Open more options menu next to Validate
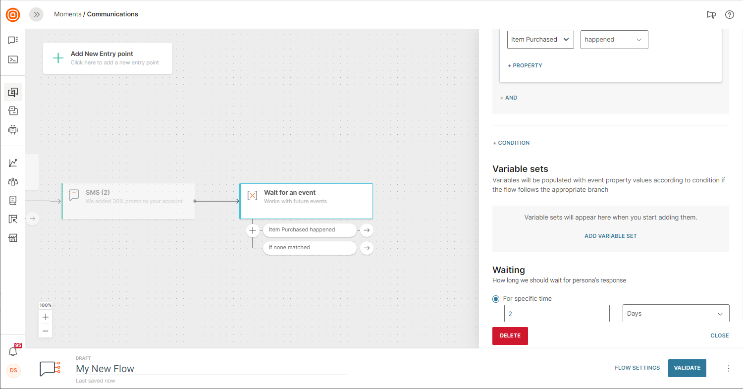This screenshot has height=389, width=743. (x=728, y=368)
